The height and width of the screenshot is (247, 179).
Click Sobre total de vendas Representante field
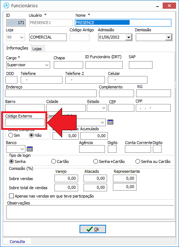[125, 187]
